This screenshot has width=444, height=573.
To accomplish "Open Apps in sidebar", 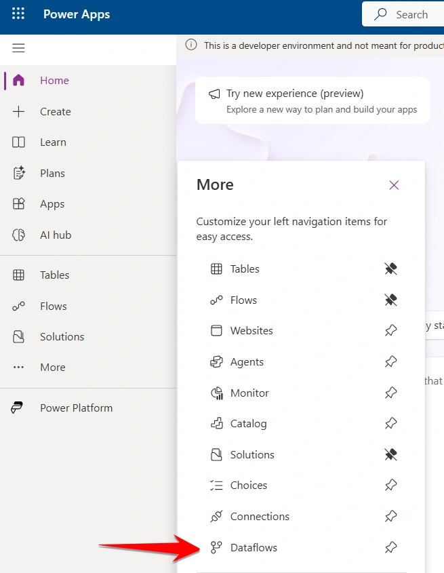I will pyautogui.click(x=52, y=204).
